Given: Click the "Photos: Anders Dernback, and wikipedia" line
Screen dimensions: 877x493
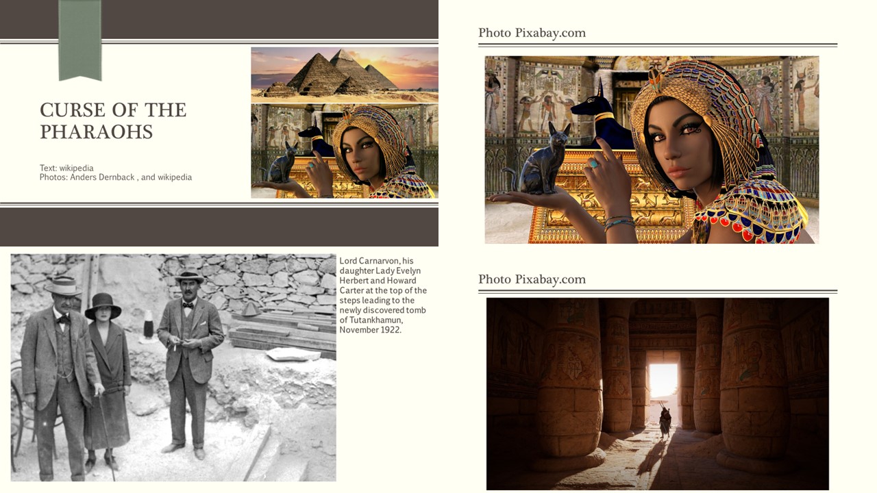Looking at the screenshot, I should click(x=116, y=177).
